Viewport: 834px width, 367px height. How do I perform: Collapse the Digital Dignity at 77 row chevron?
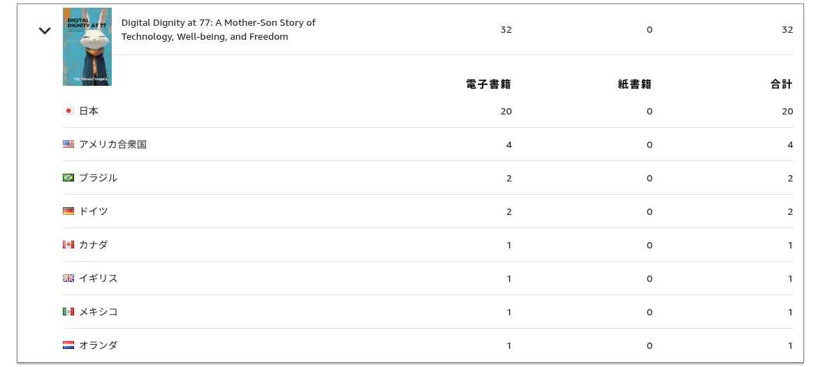[x=45, y=31]
